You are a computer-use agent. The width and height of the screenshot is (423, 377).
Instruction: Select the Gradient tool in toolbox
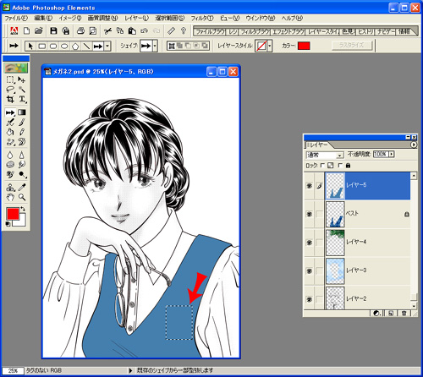(22, 112)
